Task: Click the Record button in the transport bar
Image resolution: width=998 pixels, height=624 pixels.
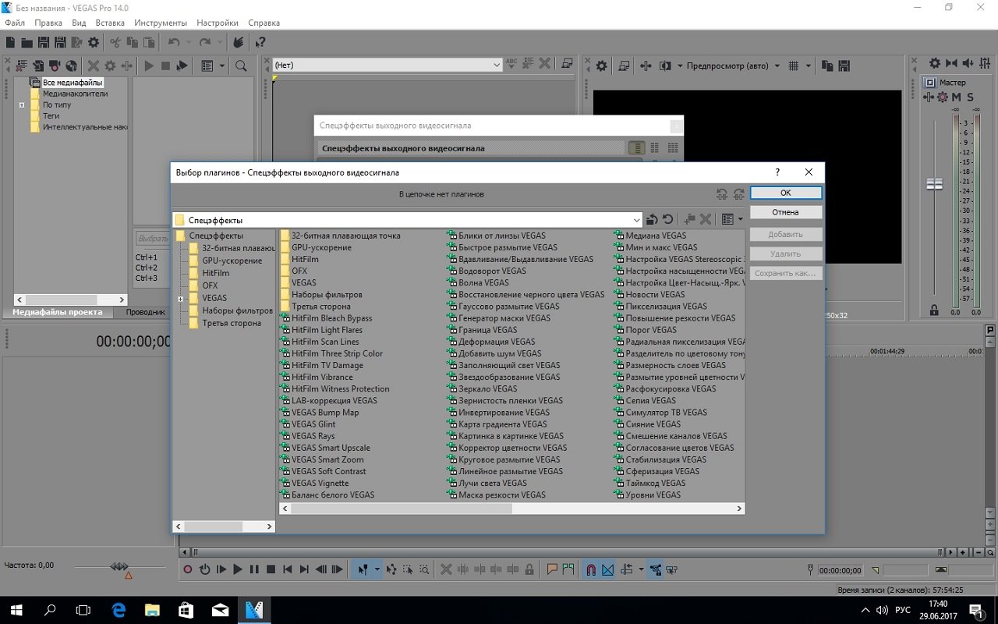Action: click(x=188, y=569)
